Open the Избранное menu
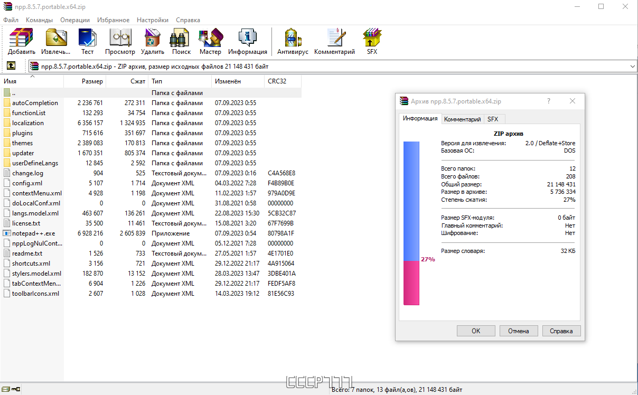The width and height of the screenshot is (638, 395). click(x=114, y=20)
